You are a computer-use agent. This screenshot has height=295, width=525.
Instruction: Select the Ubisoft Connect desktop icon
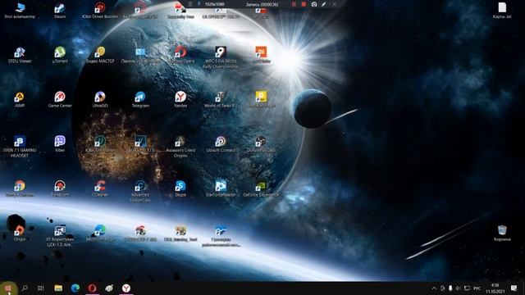click(221, 144)
